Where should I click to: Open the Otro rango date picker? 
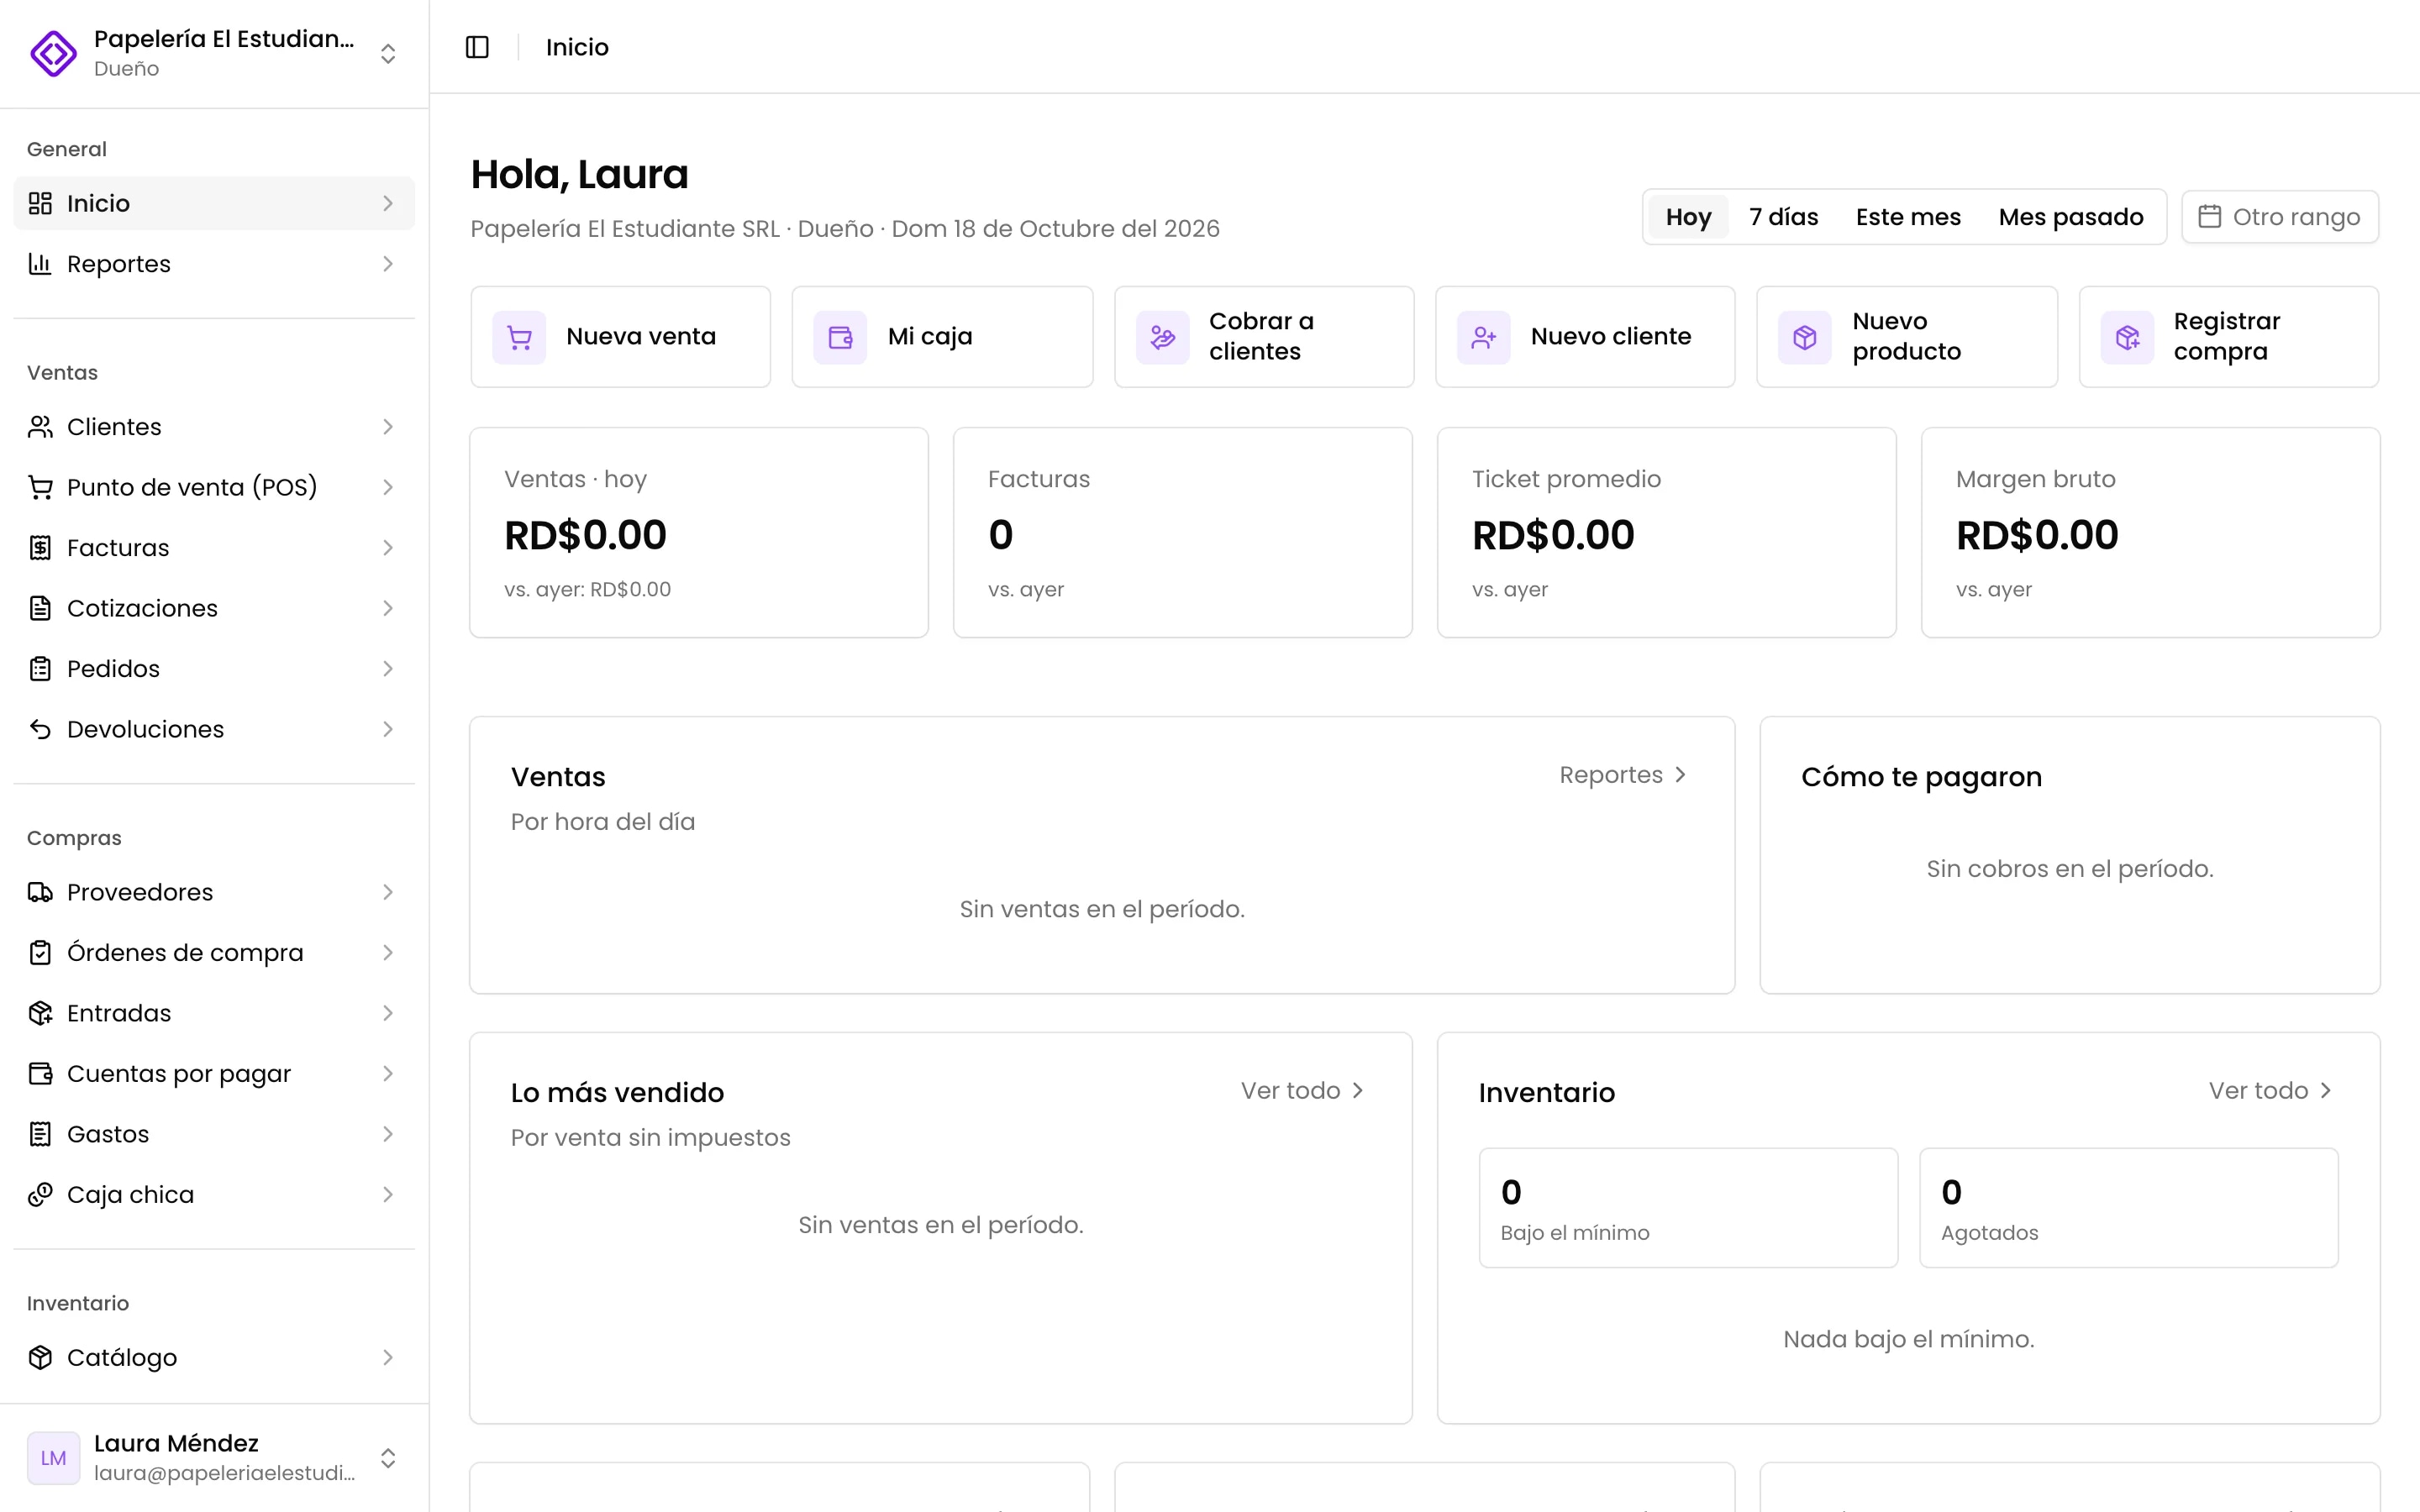2280,217
